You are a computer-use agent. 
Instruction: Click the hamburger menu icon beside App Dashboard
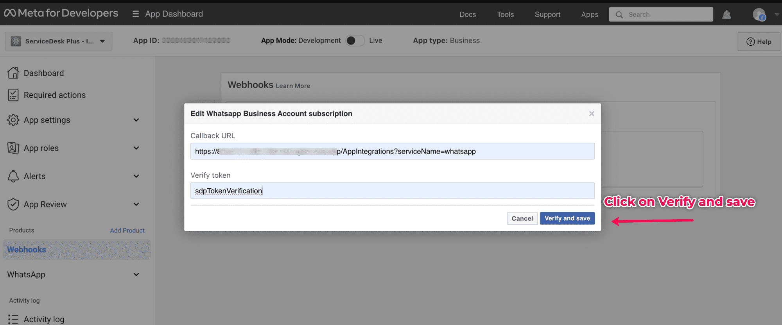pos(136,14)
